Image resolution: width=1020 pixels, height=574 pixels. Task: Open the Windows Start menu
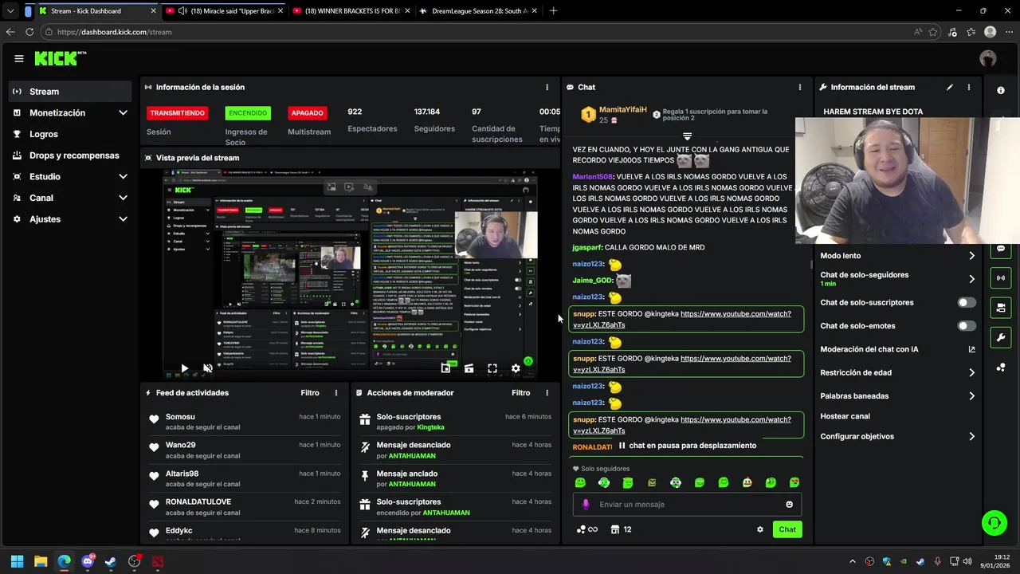click(18, 561)
